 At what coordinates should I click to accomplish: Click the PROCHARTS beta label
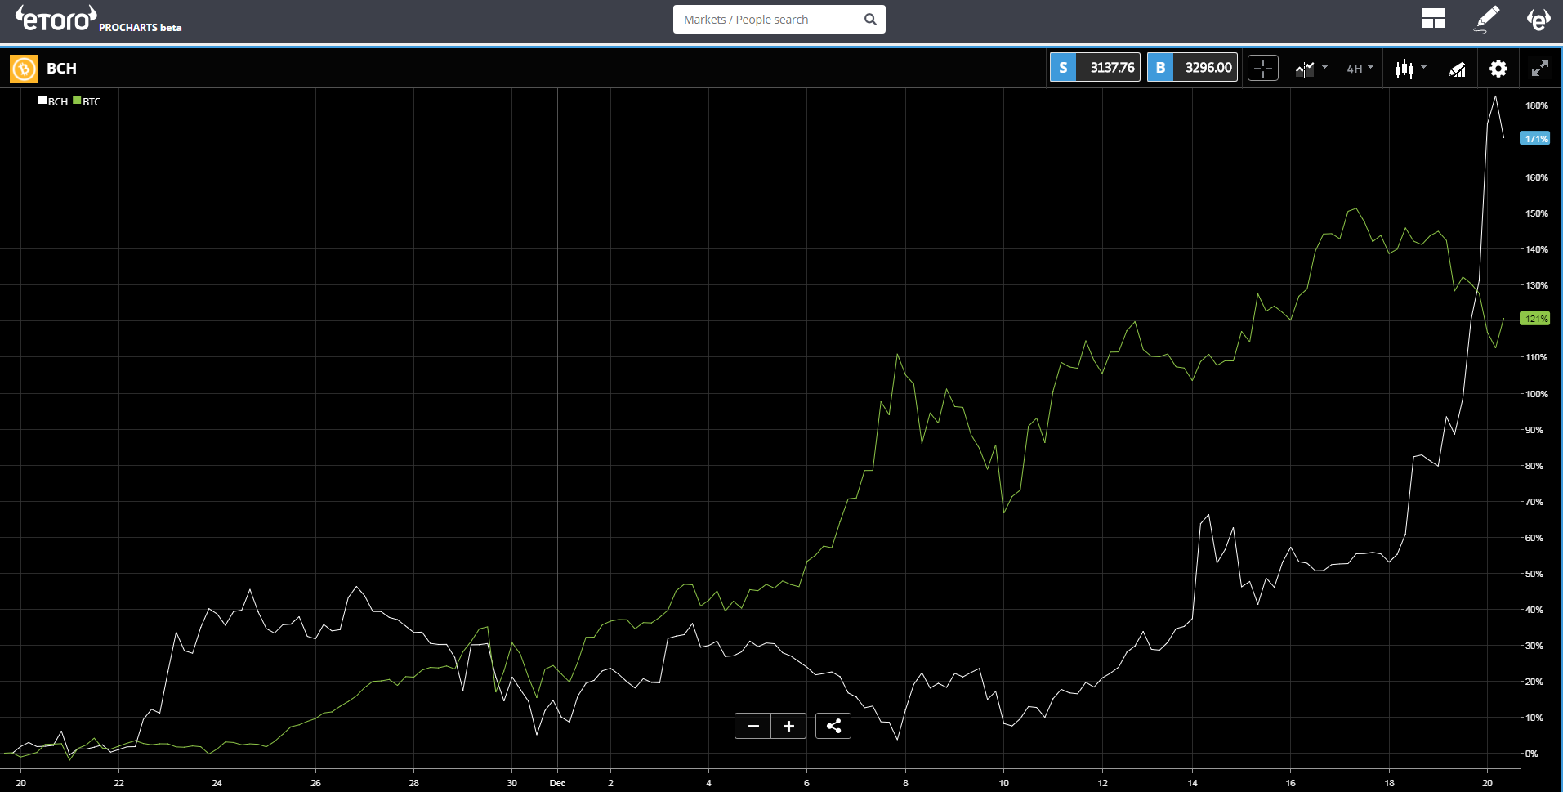(x=141, y=28)
